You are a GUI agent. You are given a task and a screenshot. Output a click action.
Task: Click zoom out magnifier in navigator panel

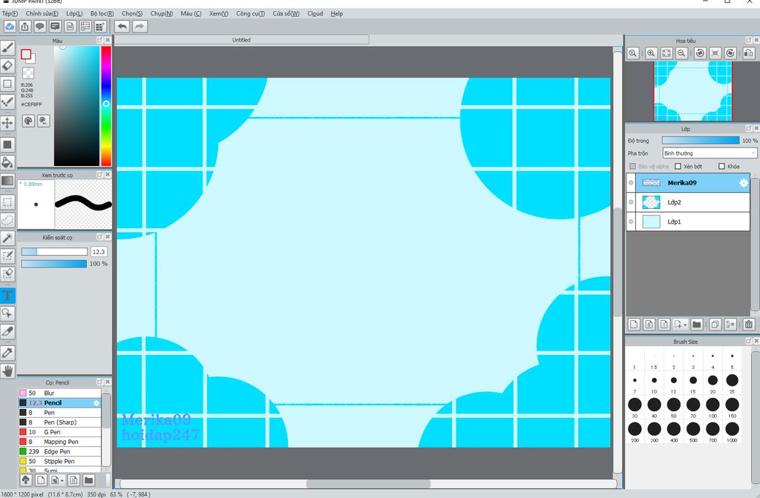pos(681,53)
